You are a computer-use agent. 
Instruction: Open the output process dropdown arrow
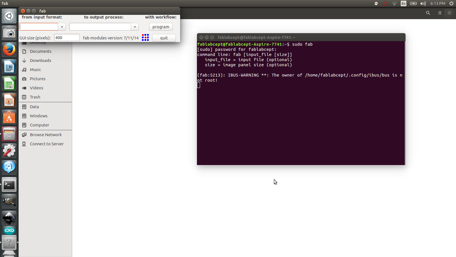click(135, 27)
